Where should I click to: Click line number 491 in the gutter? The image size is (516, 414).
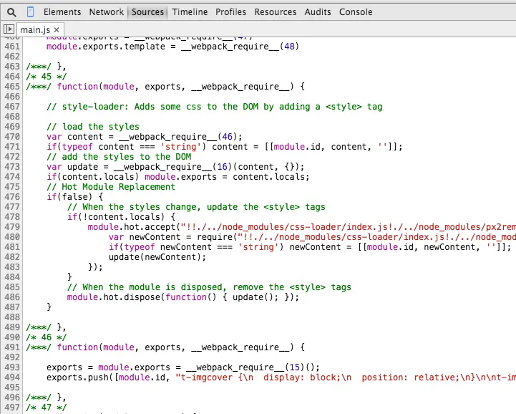pos(12,347)
